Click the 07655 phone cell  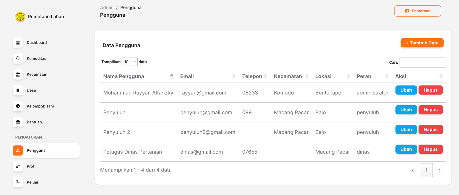coord(250,152)
